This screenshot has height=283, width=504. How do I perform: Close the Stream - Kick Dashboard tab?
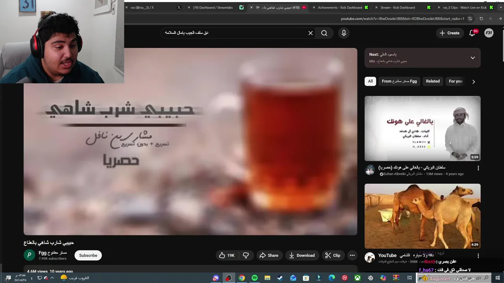coord(377,7)
